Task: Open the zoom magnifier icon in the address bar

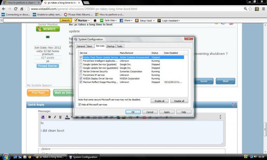Action: click(x=245, y=9)
